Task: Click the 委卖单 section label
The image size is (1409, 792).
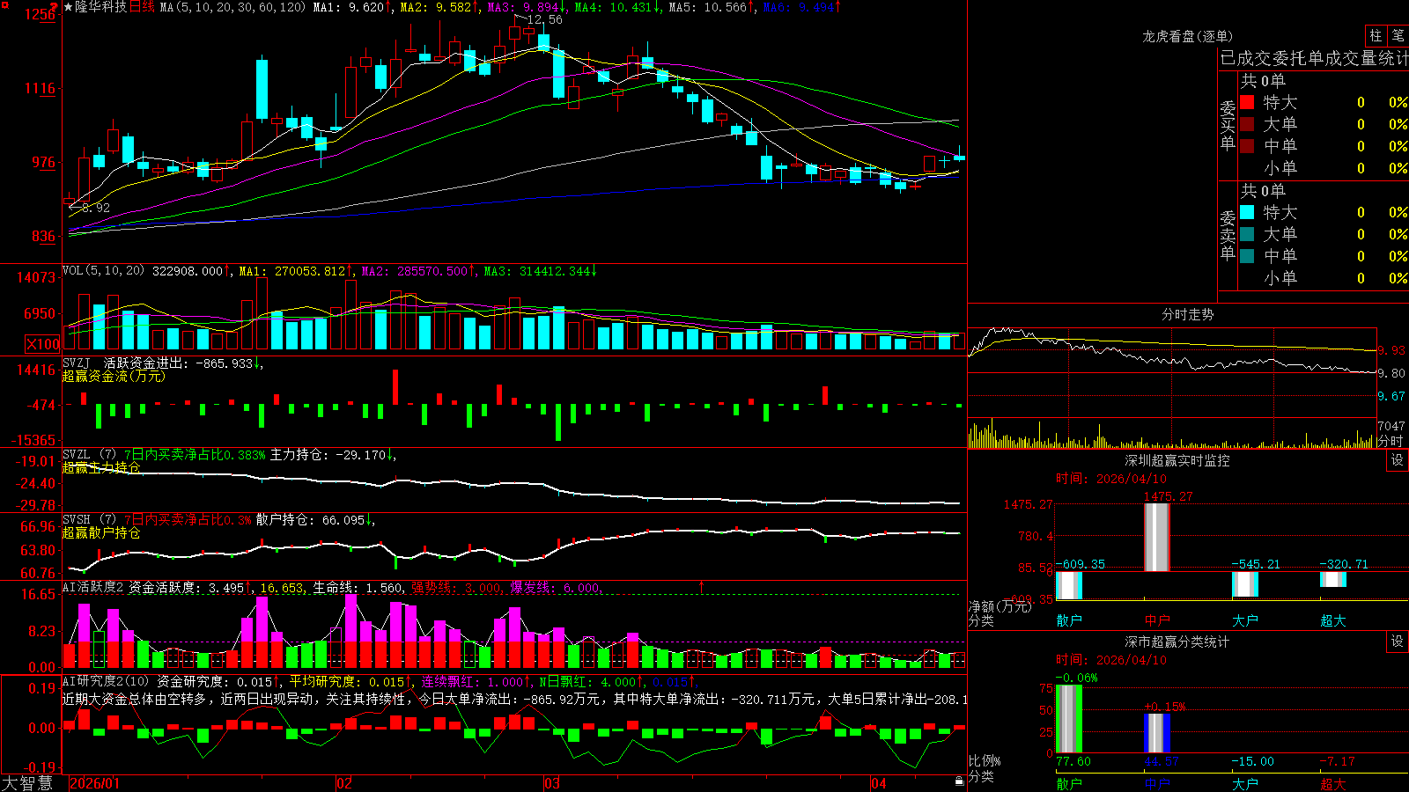Action: 1228,235
